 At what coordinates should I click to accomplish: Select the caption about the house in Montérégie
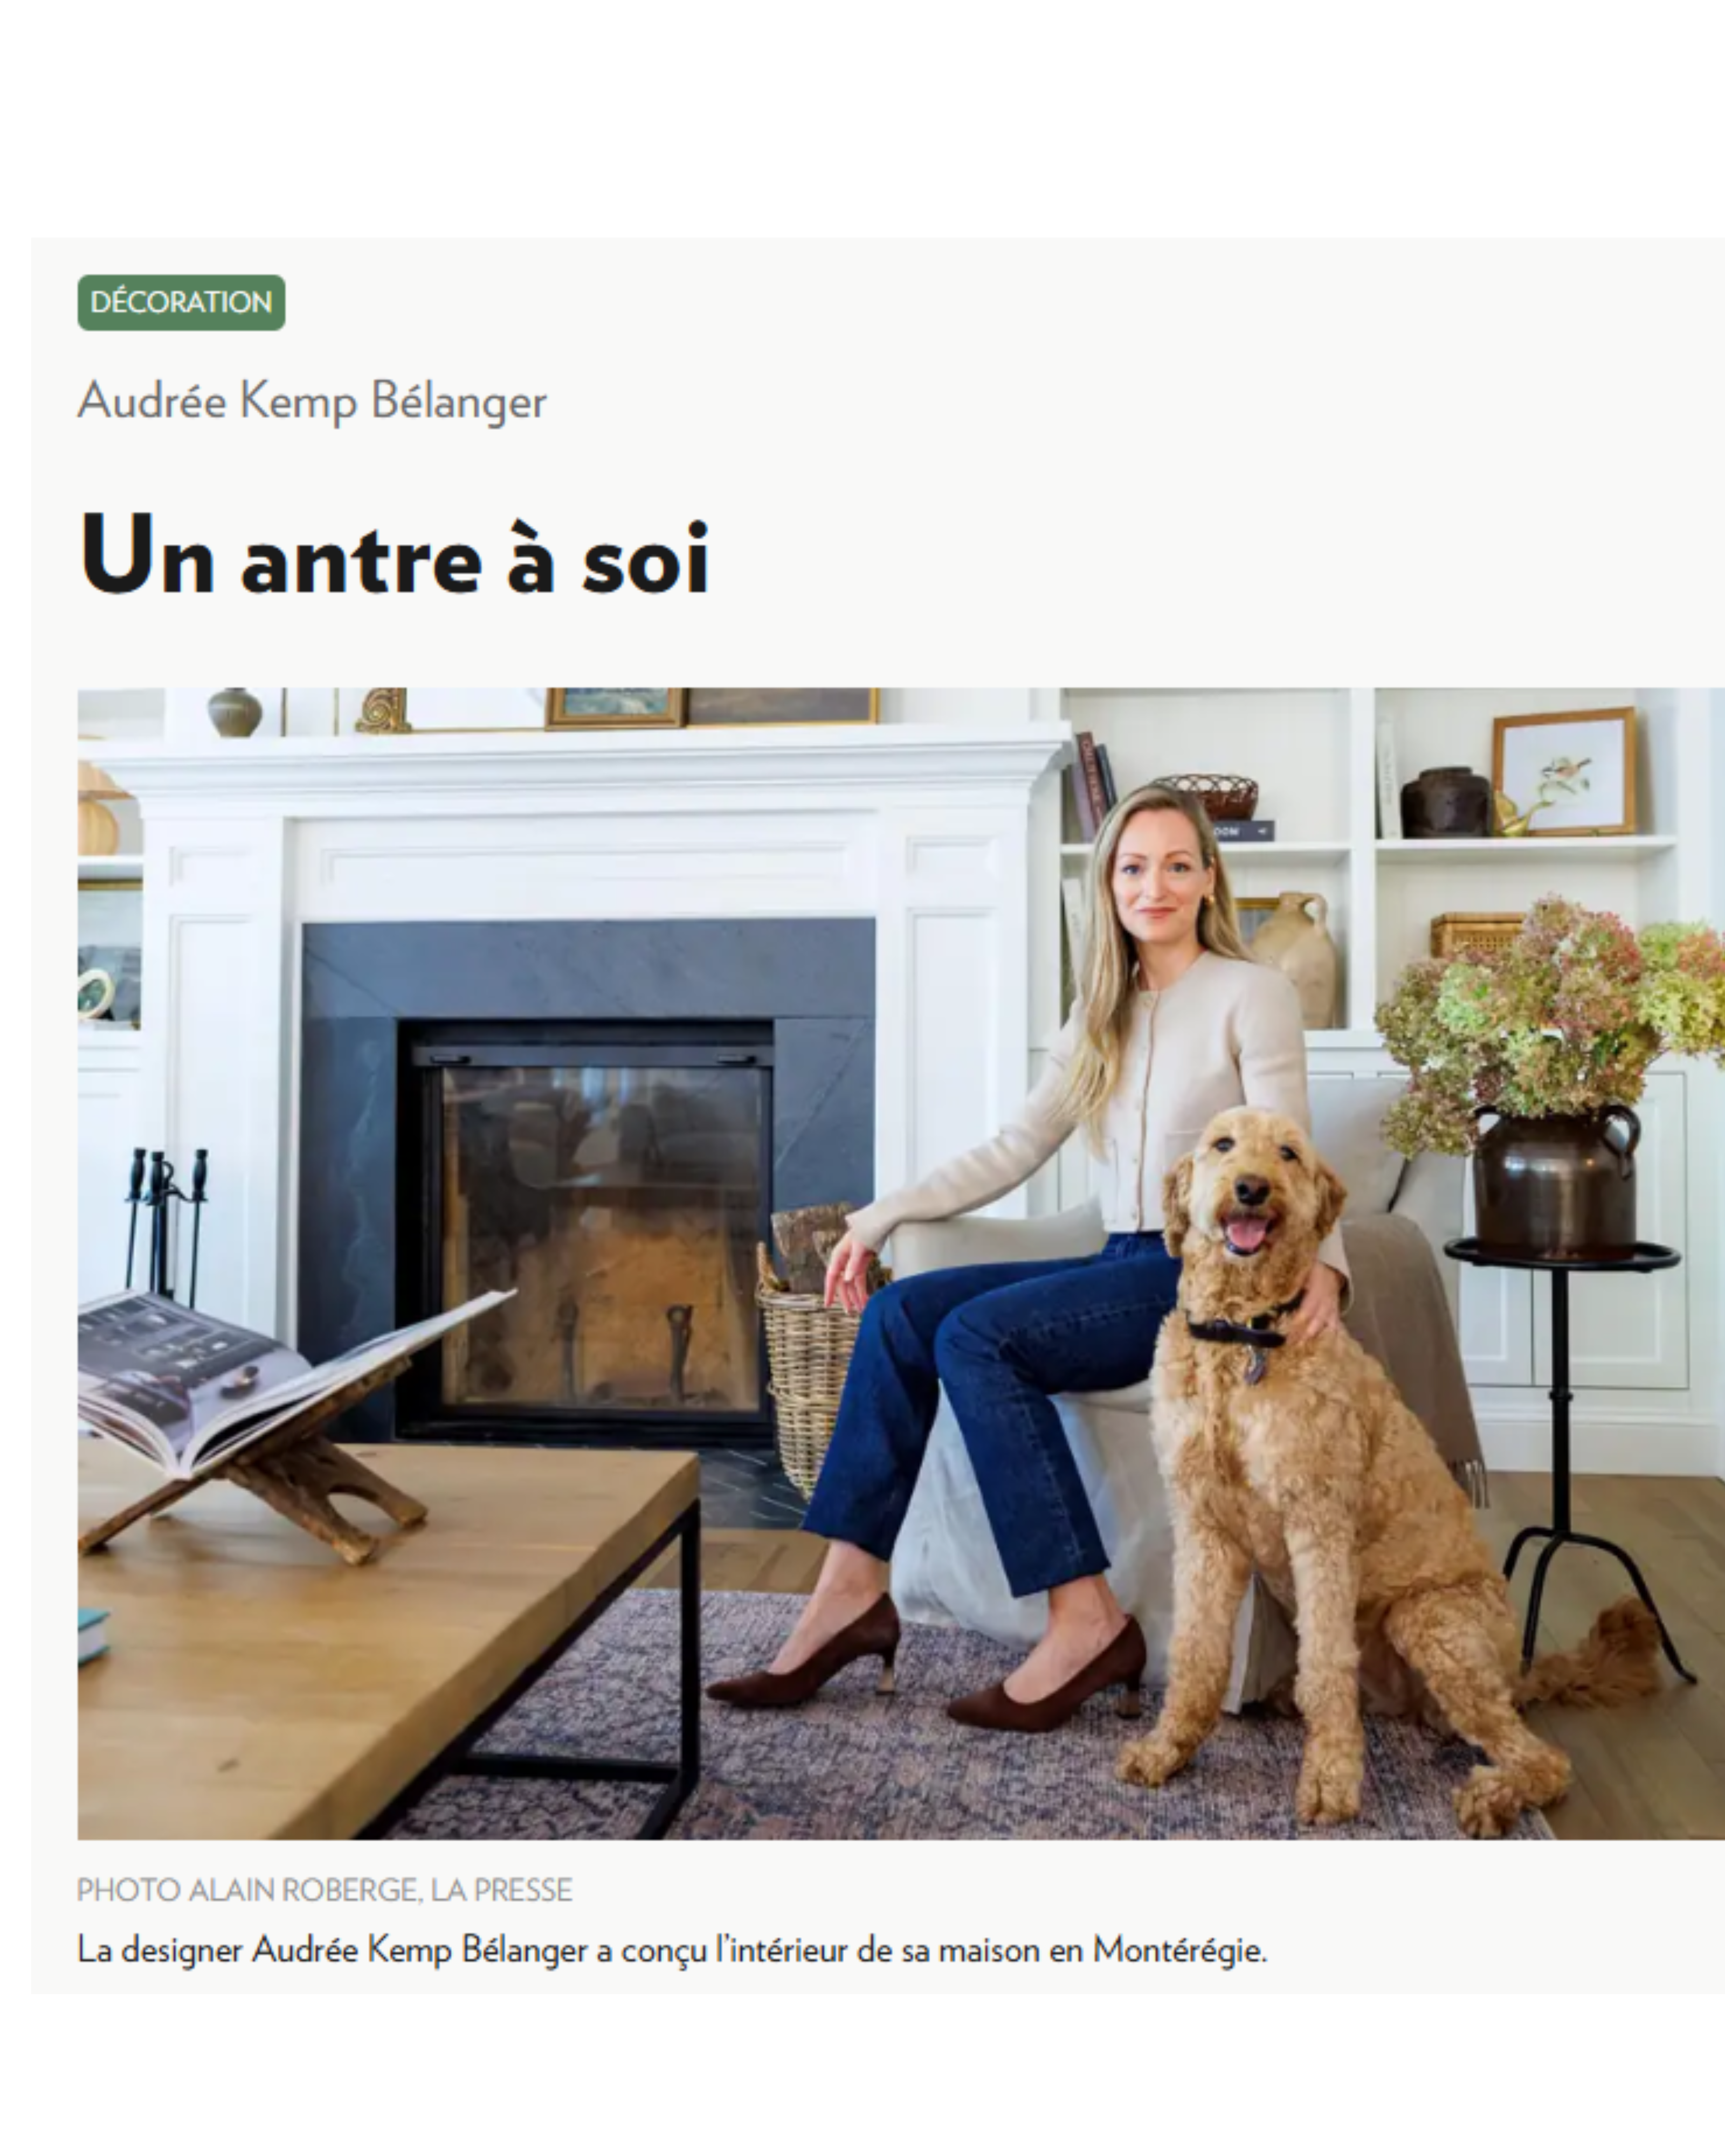tap(672, 1950)
